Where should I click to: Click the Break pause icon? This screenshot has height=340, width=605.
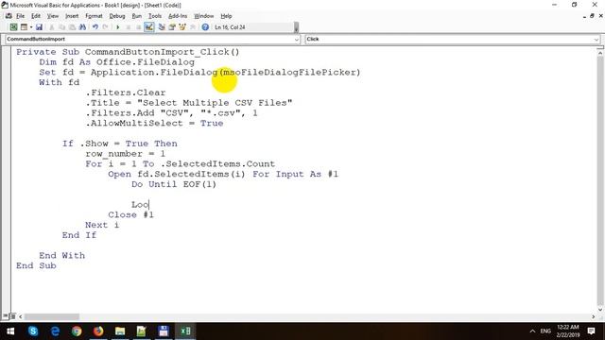pyautogui.click(x=129, y=27)
